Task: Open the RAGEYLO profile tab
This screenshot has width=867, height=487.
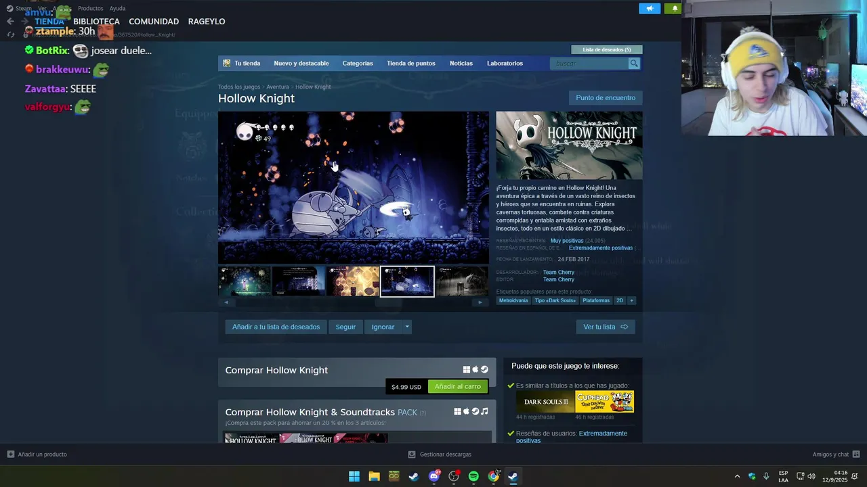Action: [207, 22]
